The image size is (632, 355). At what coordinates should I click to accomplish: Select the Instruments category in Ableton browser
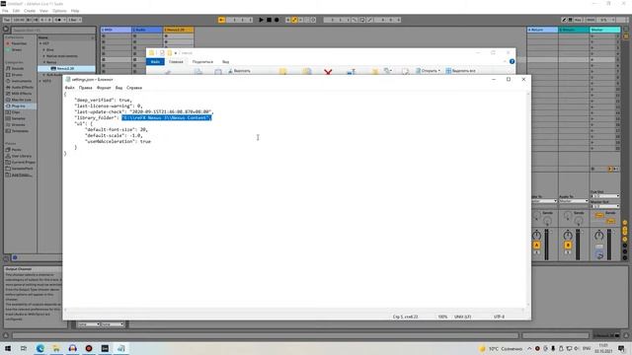pos(22,81)
